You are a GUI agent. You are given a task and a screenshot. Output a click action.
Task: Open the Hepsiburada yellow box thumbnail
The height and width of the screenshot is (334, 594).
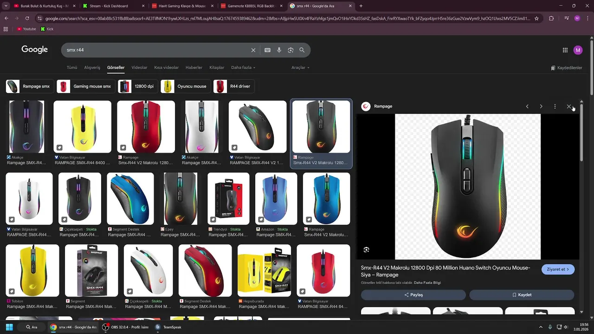264,271
